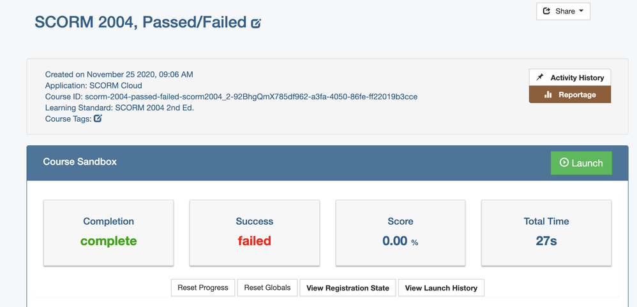Image resolution: width=637 pixels, height=307 pixels.
Task: Open Reportage with the bar chart icon
Action: click(x=569, y=94)
